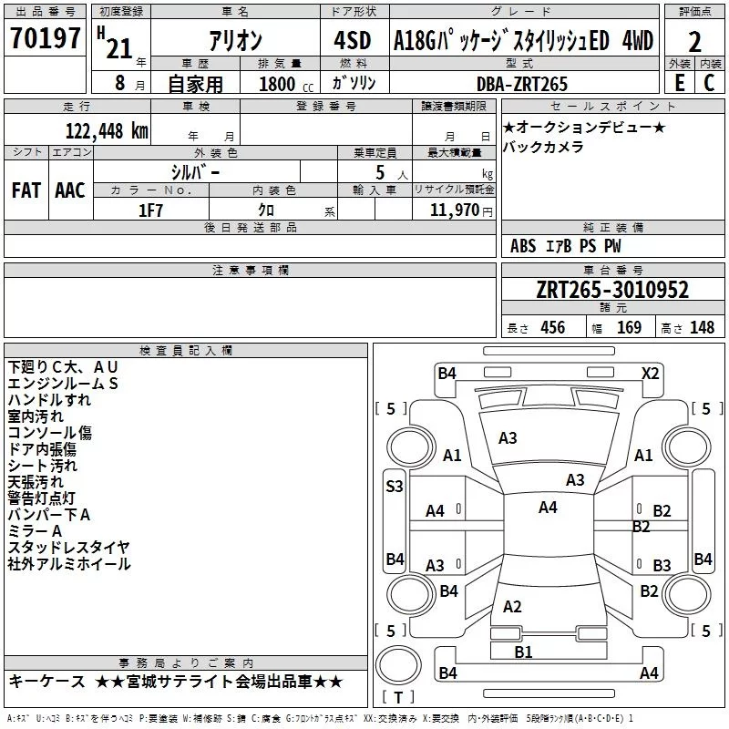Screen dimensions: 729x729
Task: Click the model code DBA-ZRT265
Action: point(522,84)
